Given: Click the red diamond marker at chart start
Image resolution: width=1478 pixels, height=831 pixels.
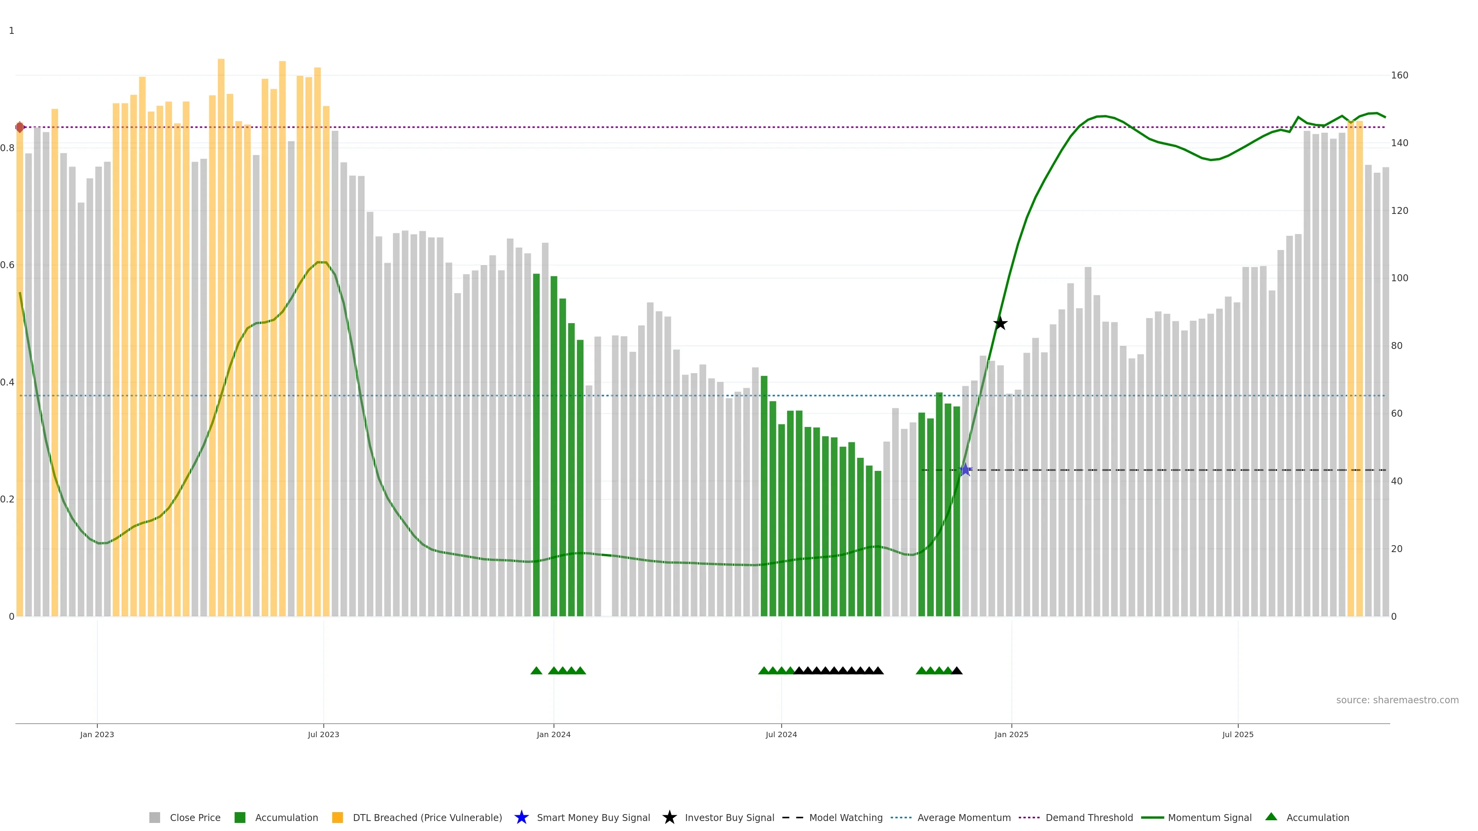Looking at the screenshot, I should 20,127.
